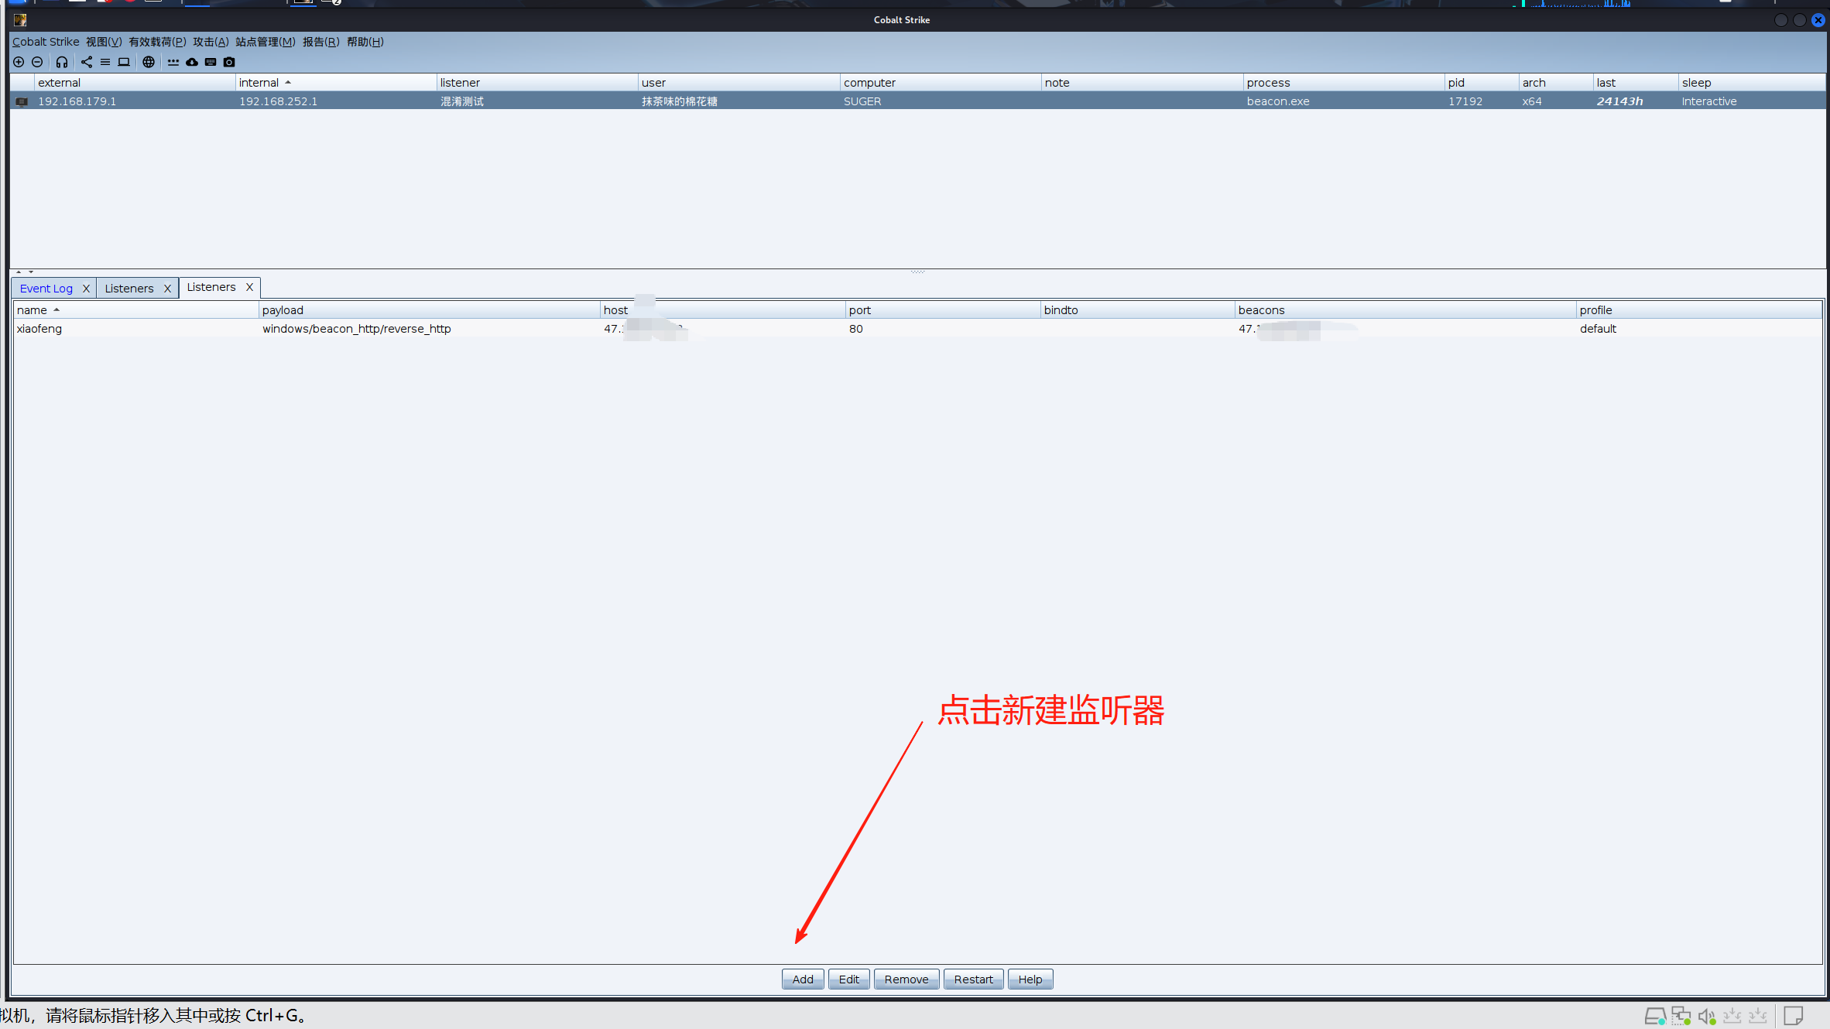Click the Help button below listeners

pyautogui.click(x=1030, y=979)
